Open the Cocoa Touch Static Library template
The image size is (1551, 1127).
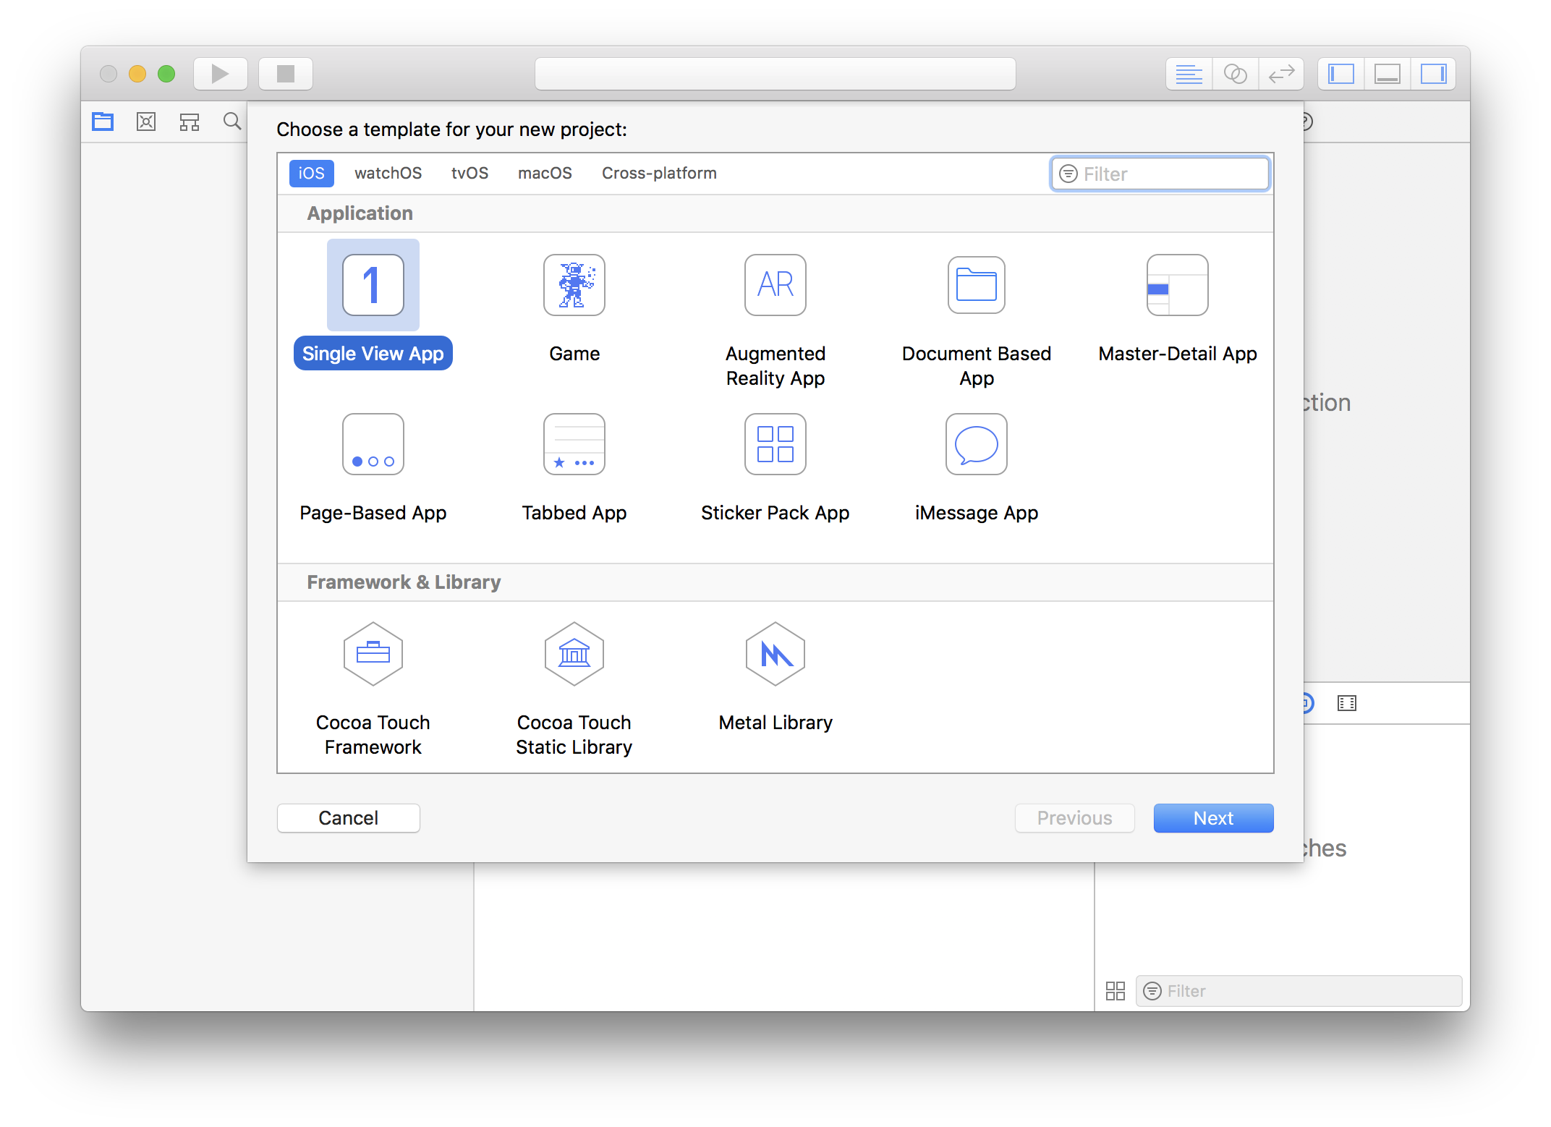[x=574, y=654]
